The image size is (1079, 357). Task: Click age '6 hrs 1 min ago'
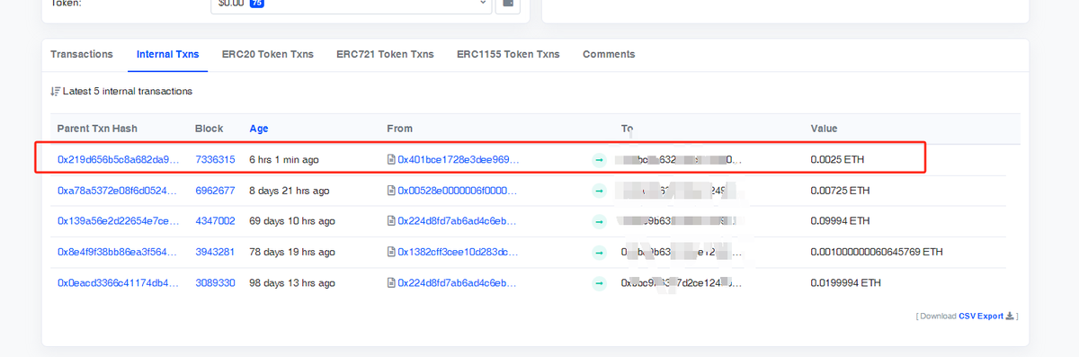[x=284, y=159]
